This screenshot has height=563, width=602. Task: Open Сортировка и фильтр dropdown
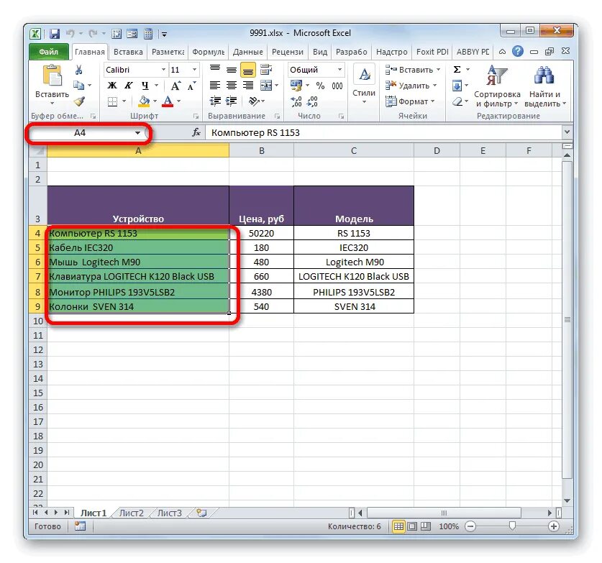point(497,86)
